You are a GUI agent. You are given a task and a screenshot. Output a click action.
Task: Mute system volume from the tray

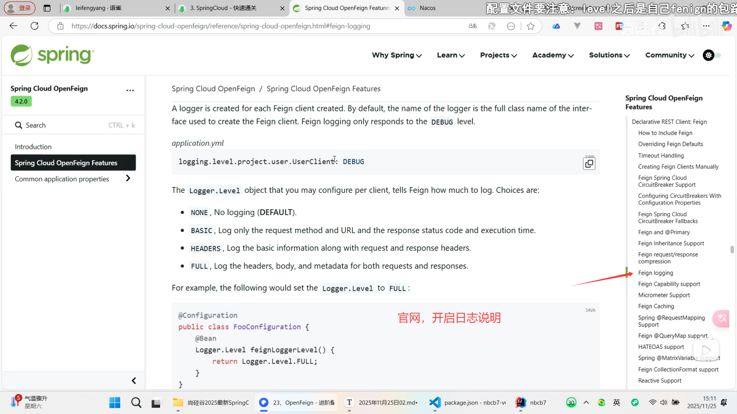click(664, 402)
